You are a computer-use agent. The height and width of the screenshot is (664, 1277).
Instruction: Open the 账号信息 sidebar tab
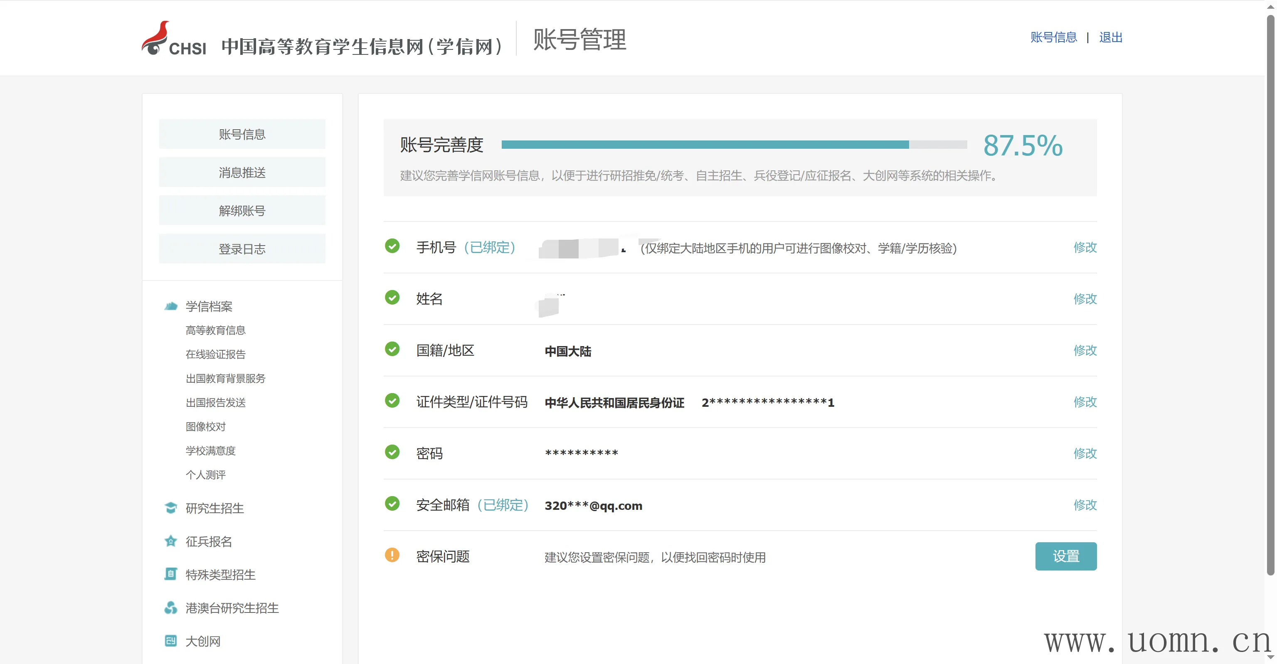(x=242, y=134)
